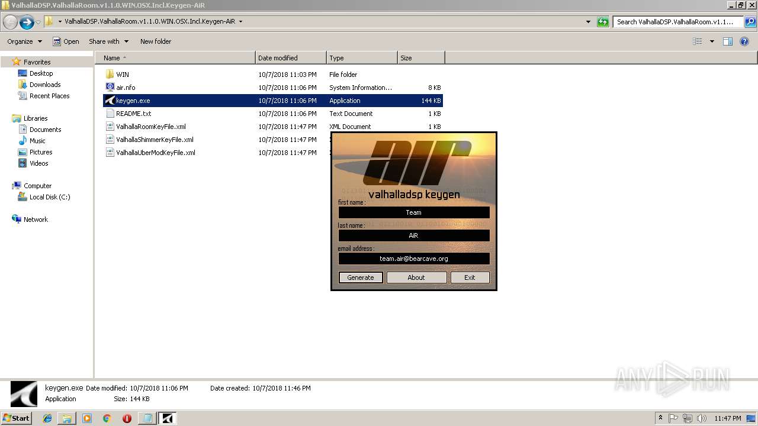Screen dimensions: 758x426
Task: Sort by the Type column header
Action: [x=362, y=58]
